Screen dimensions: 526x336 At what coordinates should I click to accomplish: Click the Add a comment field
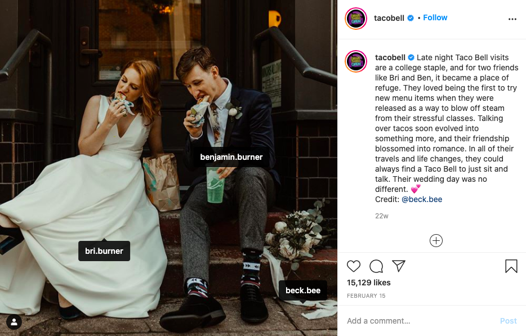[x=417, y=321]
